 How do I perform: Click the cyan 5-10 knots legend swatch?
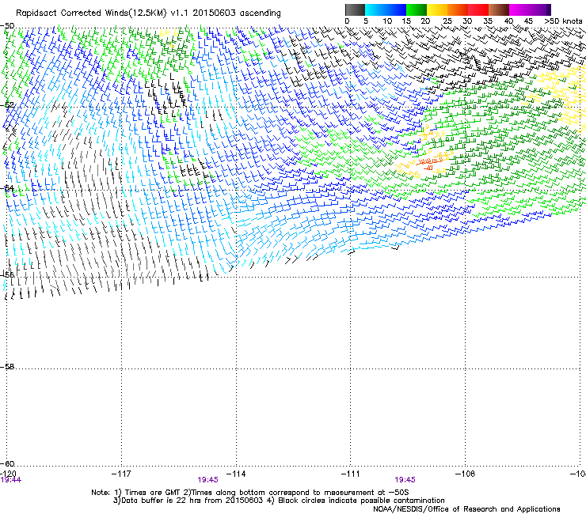click(375, 9)
